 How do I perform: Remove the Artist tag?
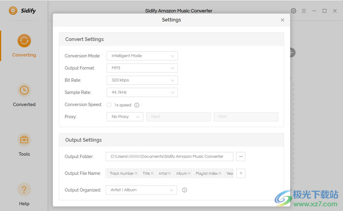click(169, 173)
